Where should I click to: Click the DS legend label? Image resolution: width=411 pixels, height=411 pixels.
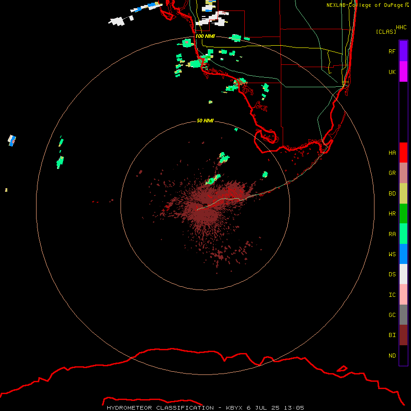(392, 274)
